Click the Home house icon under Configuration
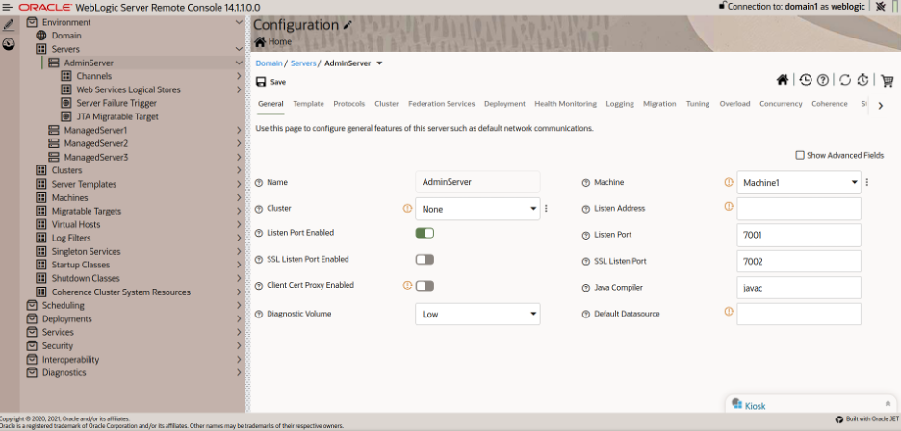 tap(260, 42)
